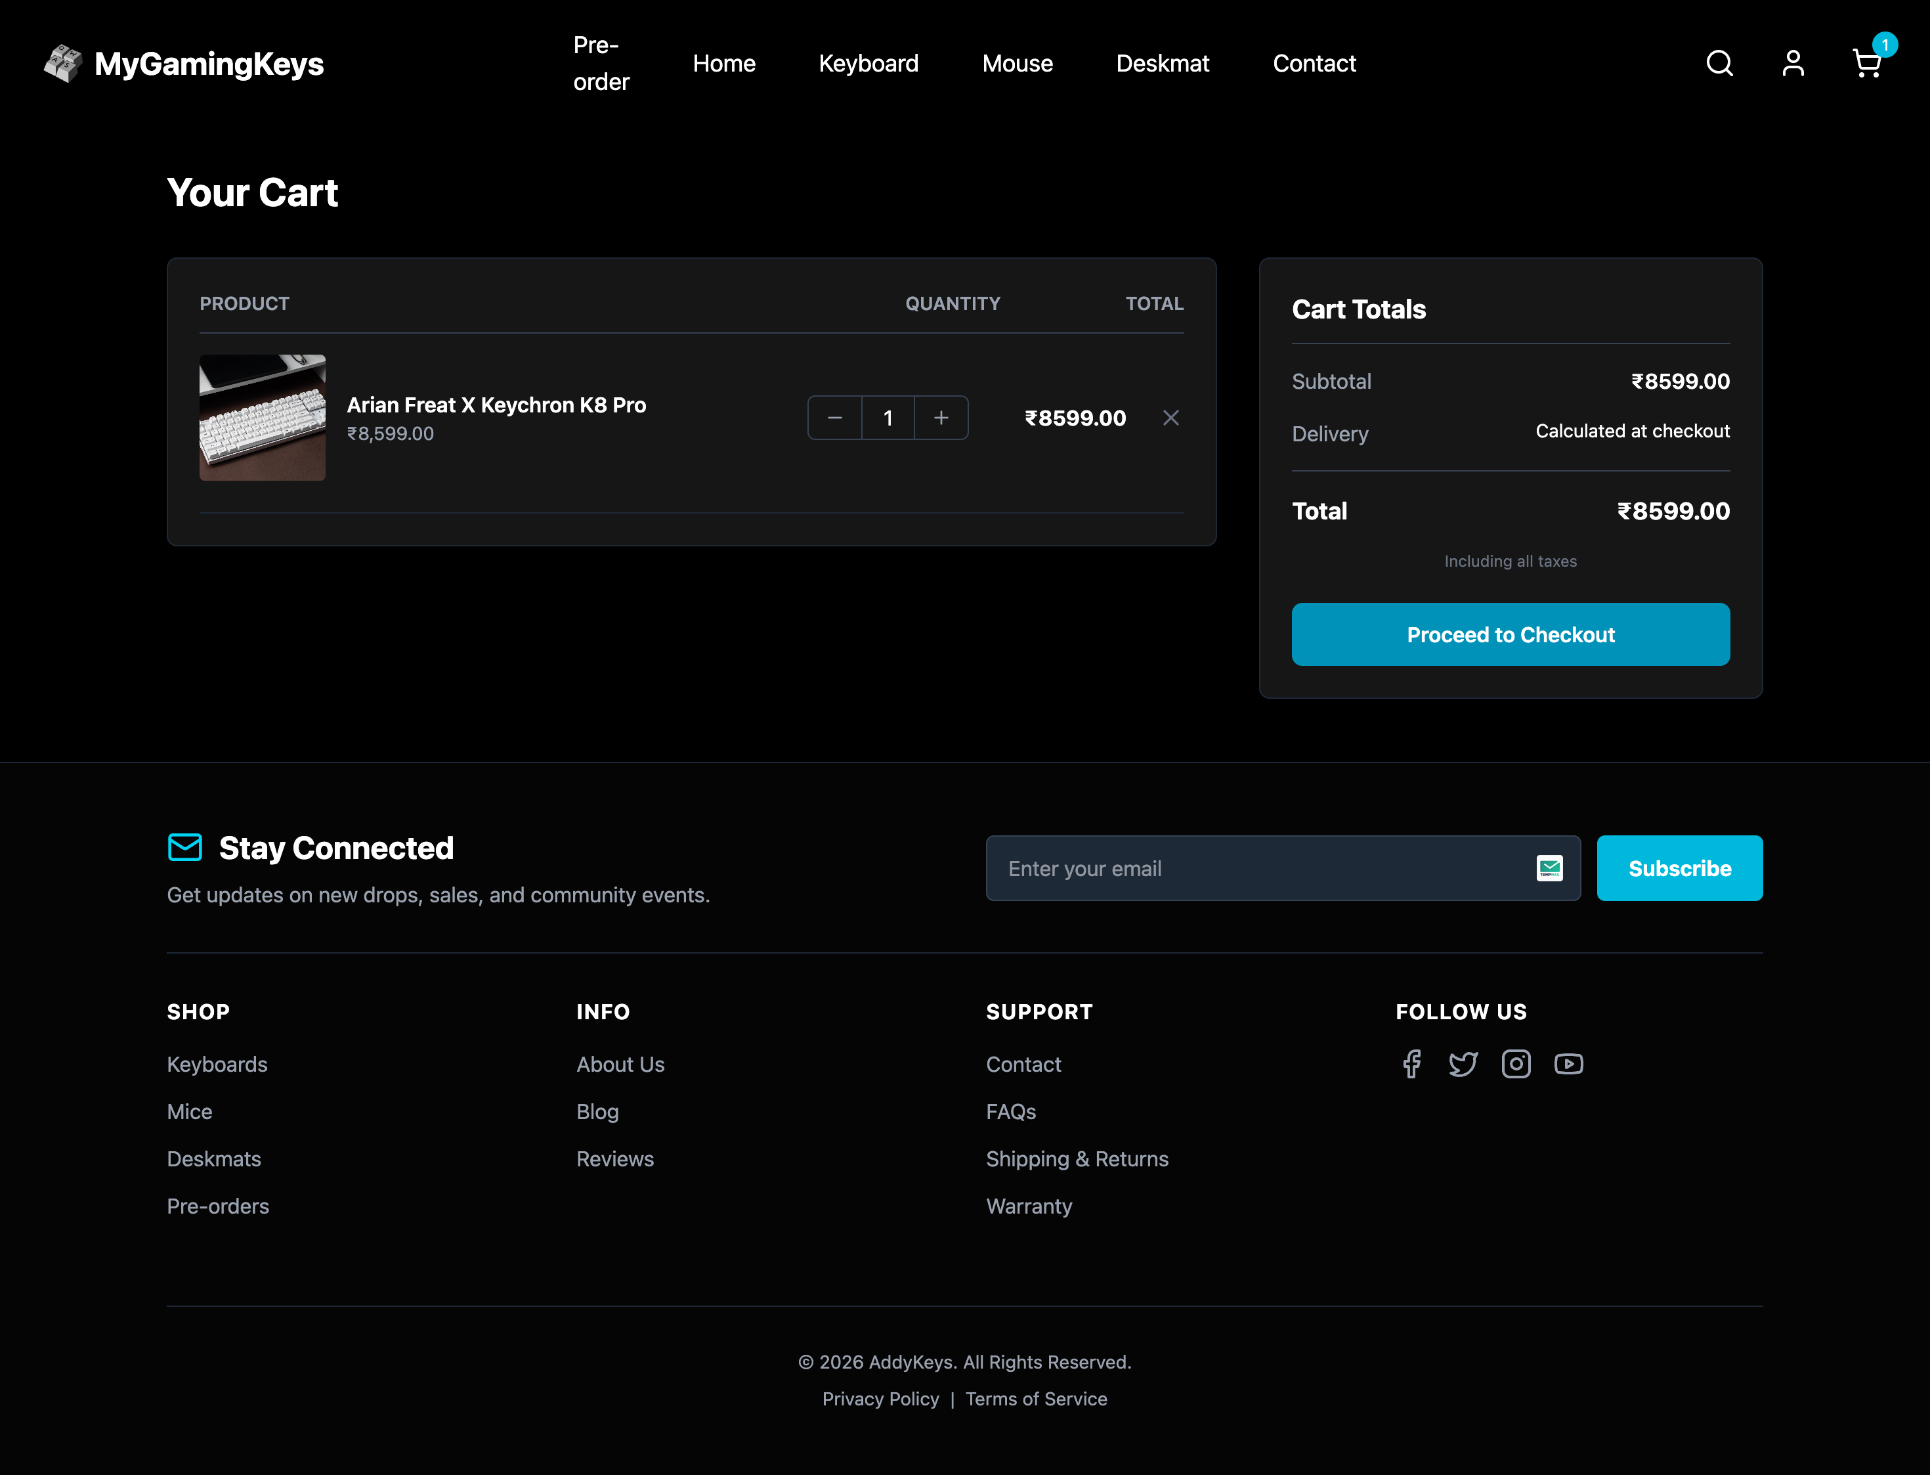Image resolution: width=1930 pixels, height=1475 pixels.
Task: Open the Shipping & Returns page
Action: [1078, 1159]
